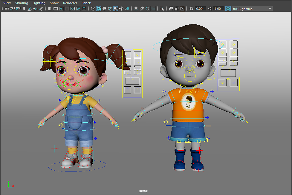Switch to Wireframe display mode

coord(93,9)
